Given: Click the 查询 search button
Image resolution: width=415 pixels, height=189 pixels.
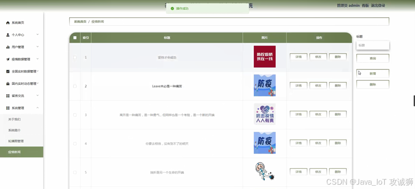Looking at the screenshot, I should tap(373, 58).
